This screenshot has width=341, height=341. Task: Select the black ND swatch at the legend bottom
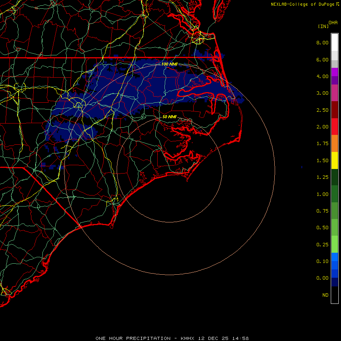tap(335, 295)
